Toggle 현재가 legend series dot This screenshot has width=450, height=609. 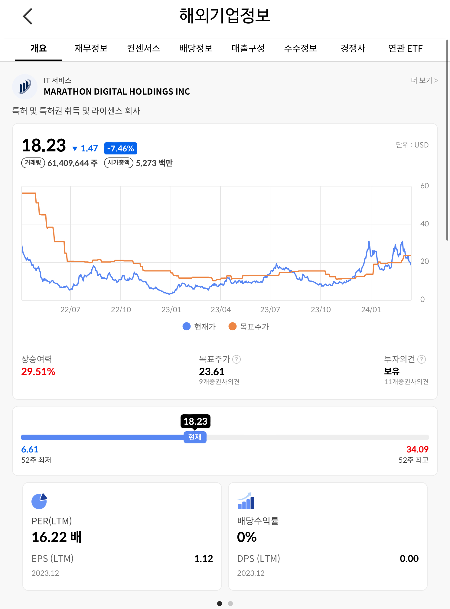click(x=187, y=326)
